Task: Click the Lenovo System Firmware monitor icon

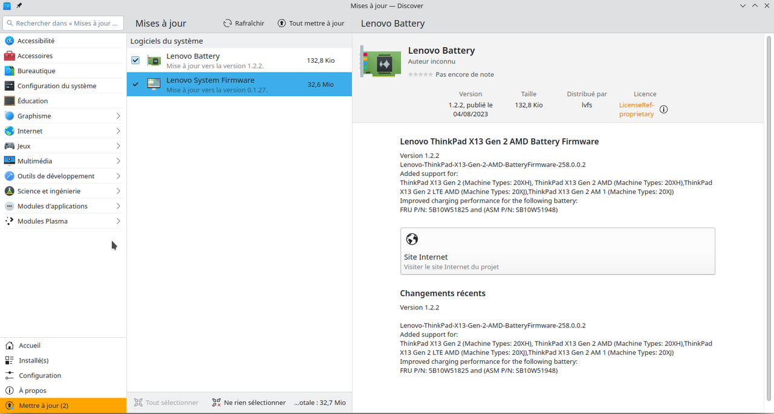Action: 154,85
